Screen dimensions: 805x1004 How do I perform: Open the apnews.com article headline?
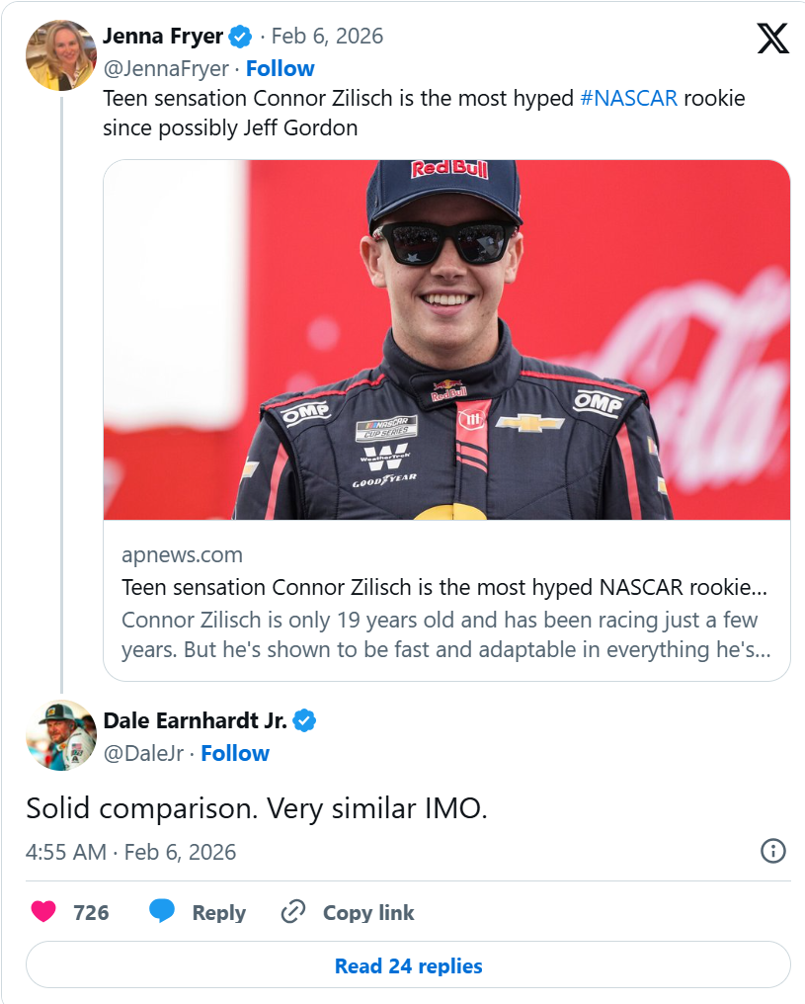[443, 587]
